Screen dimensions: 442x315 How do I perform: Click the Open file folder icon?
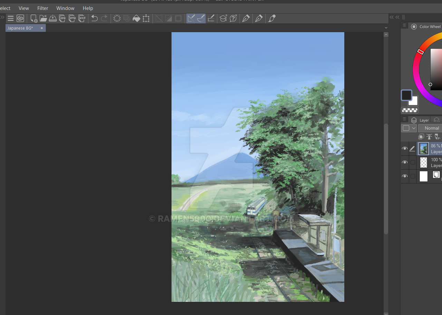pos(43,19)
